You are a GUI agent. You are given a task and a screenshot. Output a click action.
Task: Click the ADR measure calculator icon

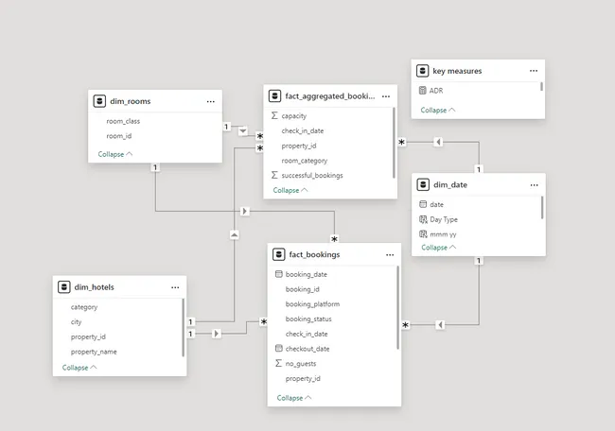422,91
